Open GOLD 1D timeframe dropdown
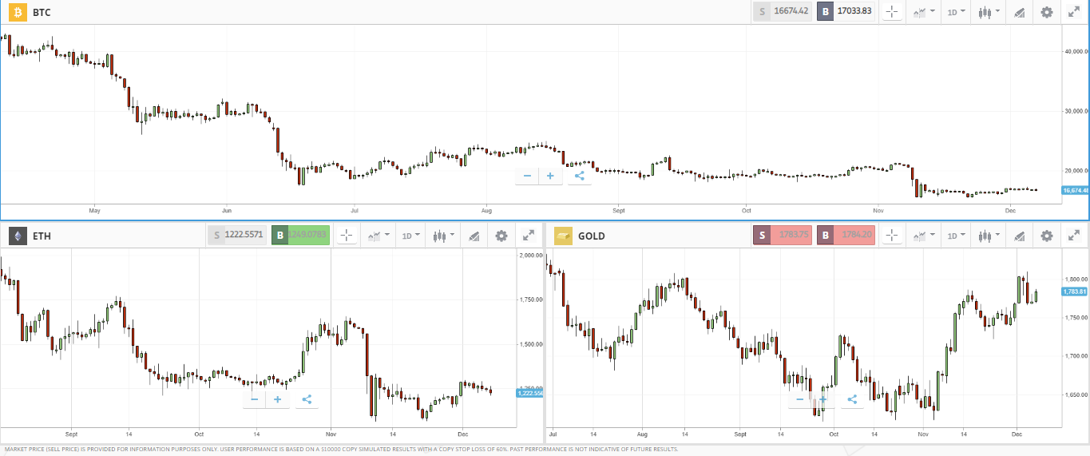The image size is (1090, 456). [956, 236]
